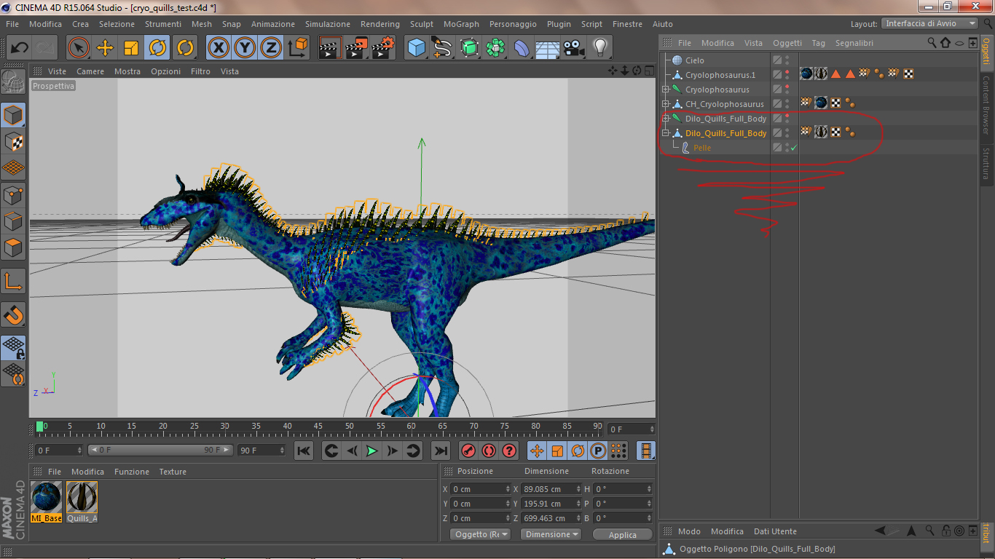The width and height of the screenshot is (995, 559).
Task: Expand the CH_Cryolophosaurus tree item
Action: tap(665, 104)
